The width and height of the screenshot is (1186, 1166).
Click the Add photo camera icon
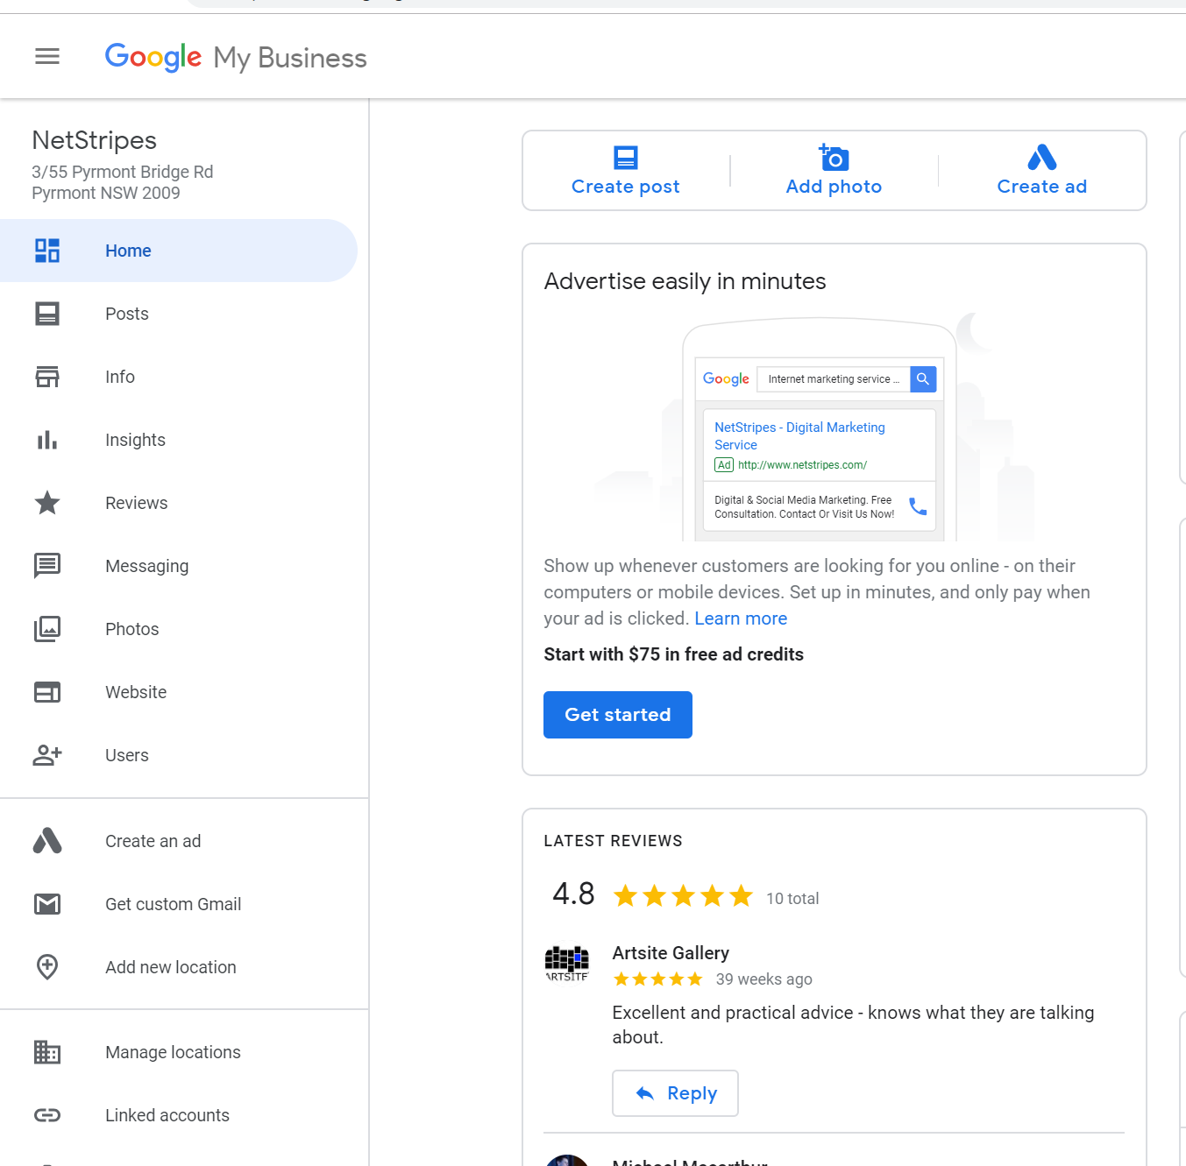coord(834,157)
